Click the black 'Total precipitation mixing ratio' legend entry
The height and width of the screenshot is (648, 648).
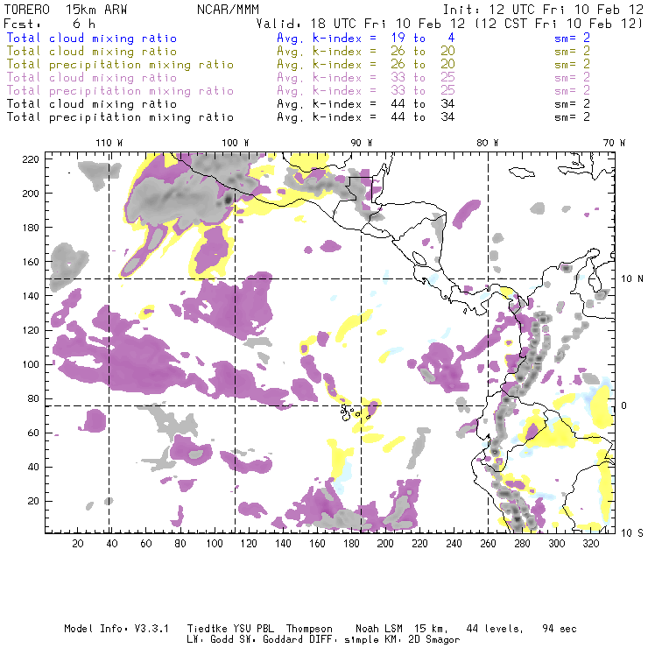[120, 117]
